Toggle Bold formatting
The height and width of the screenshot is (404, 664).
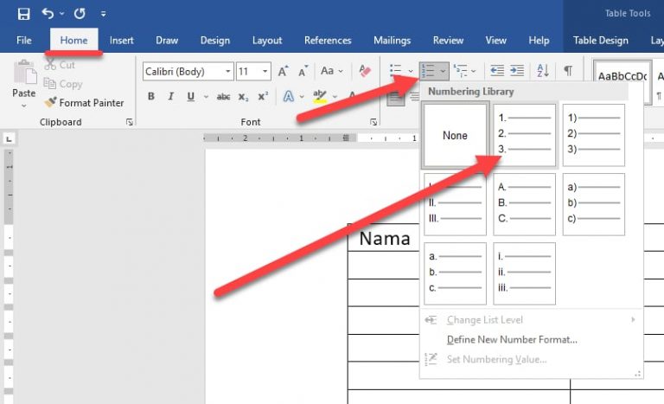click(x=151, y=97)
